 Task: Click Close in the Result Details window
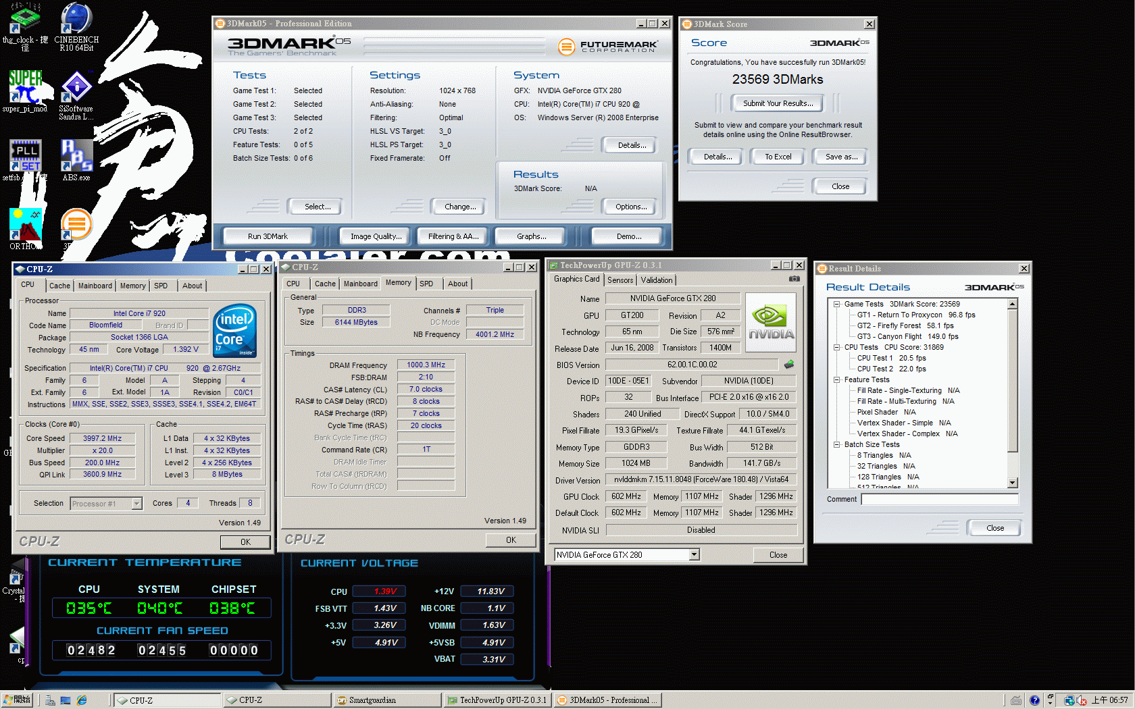click(x=994, y=528)
